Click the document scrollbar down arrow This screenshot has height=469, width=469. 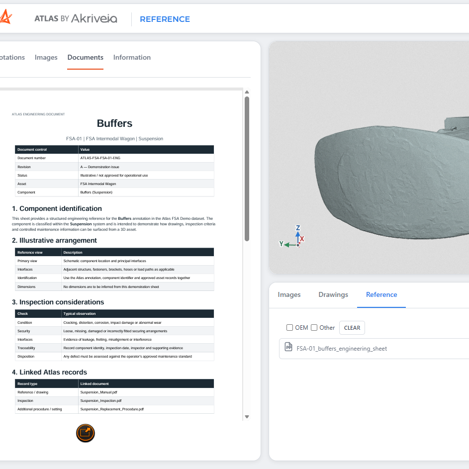coord(247,417)
